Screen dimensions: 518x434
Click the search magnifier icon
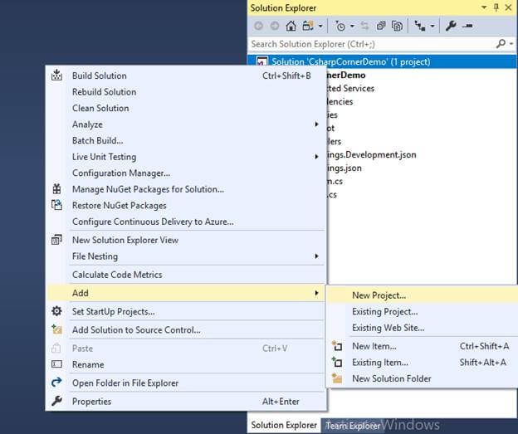pyautogui.click(x=501, y=44)
